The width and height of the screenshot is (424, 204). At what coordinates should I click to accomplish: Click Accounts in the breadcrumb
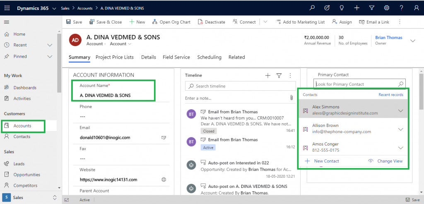(85, 8)
